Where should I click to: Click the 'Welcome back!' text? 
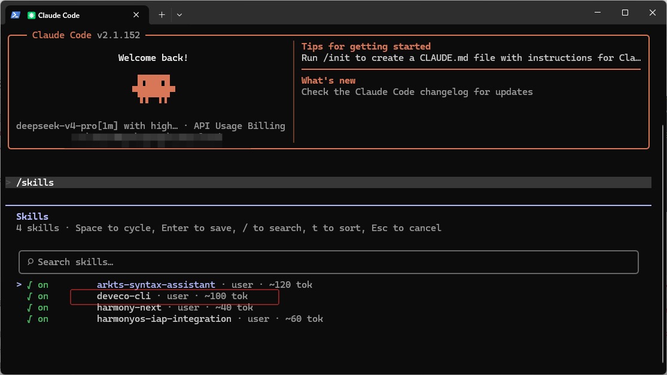(x=153, y=58)
